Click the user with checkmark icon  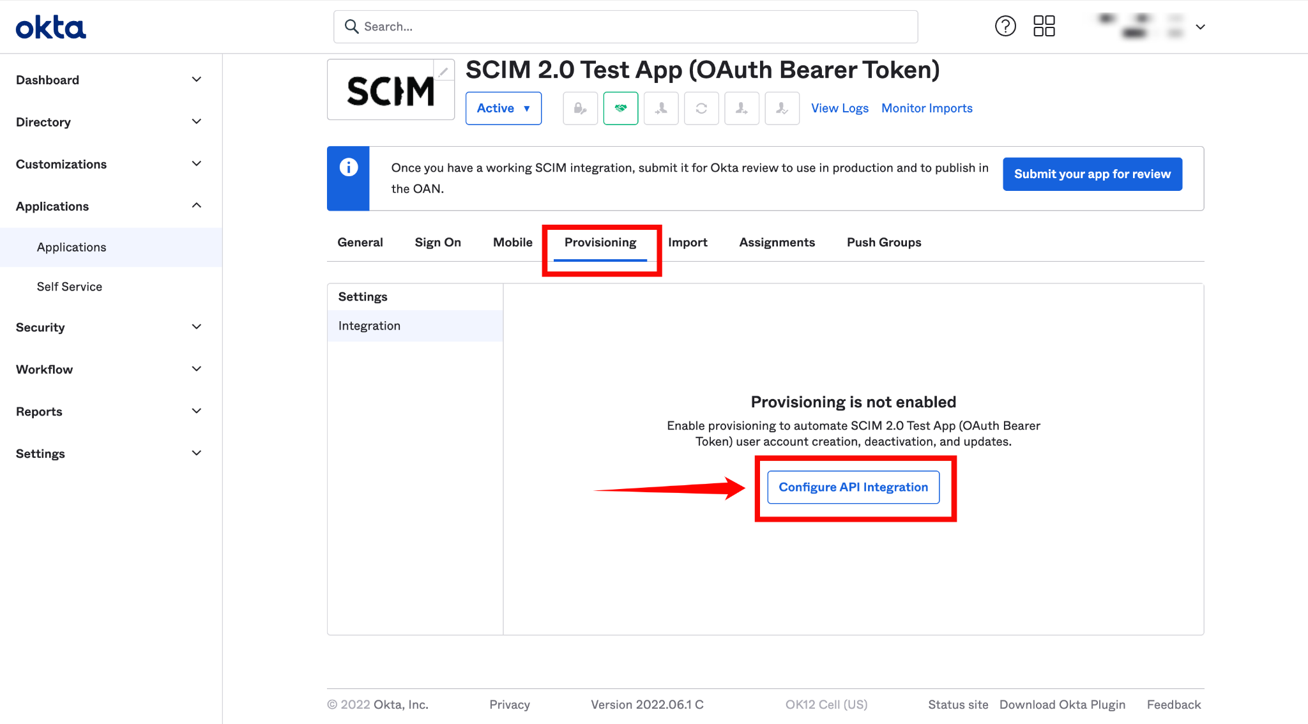(x=782, y=109)
